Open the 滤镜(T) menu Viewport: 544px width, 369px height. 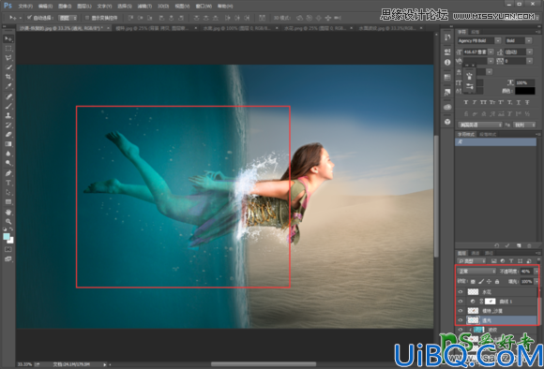coord(144,6)
